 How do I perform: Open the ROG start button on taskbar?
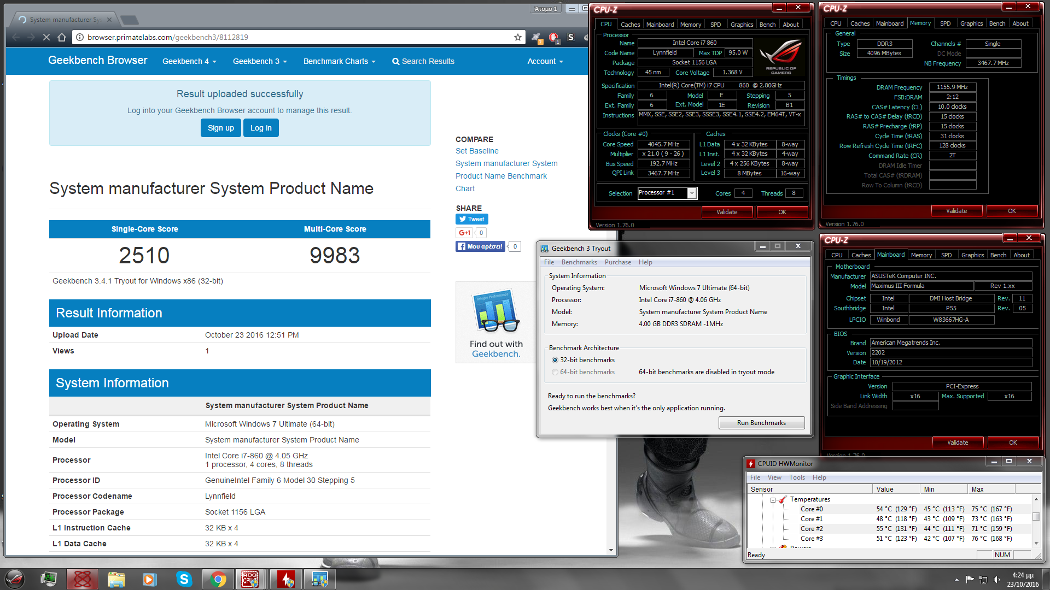(x=15, y=579)
